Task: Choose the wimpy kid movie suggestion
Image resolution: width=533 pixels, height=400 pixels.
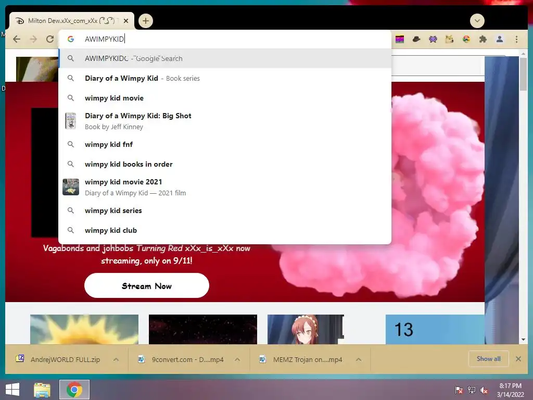Action: (x=225, y=98)
